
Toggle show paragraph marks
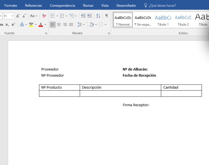[106, 16]
